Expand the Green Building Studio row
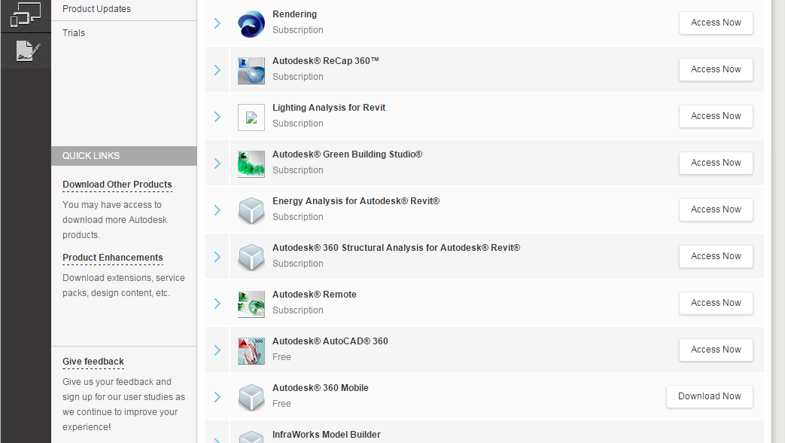The width and height of the screenshot is (785, 443). point(218,163)
